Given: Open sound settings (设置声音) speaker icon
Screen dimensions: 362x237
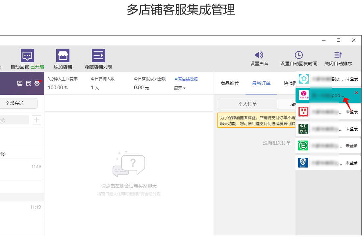Looking at the screenshot, I should 259,55.
